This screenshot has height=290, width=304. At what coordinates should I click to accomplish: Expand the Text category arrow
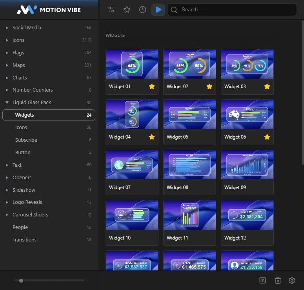coord(7,165)
